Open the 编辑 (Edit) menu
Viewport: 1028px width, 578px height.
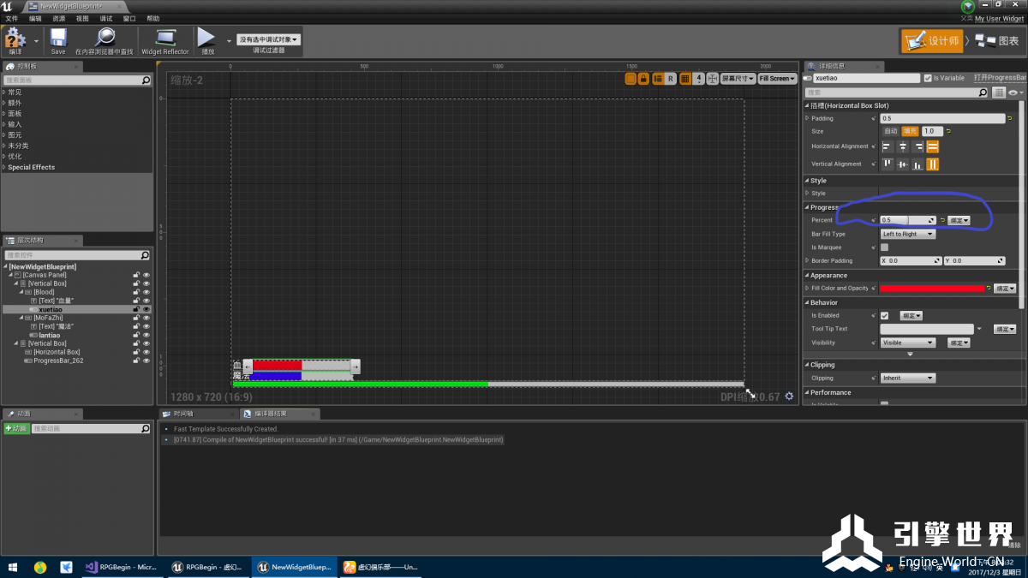click(x=35, y=18)
